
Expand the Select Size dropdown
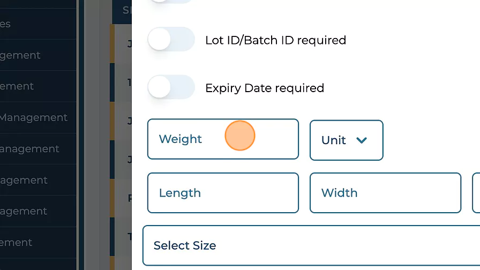pyautogui.click(x=311, y=245)
